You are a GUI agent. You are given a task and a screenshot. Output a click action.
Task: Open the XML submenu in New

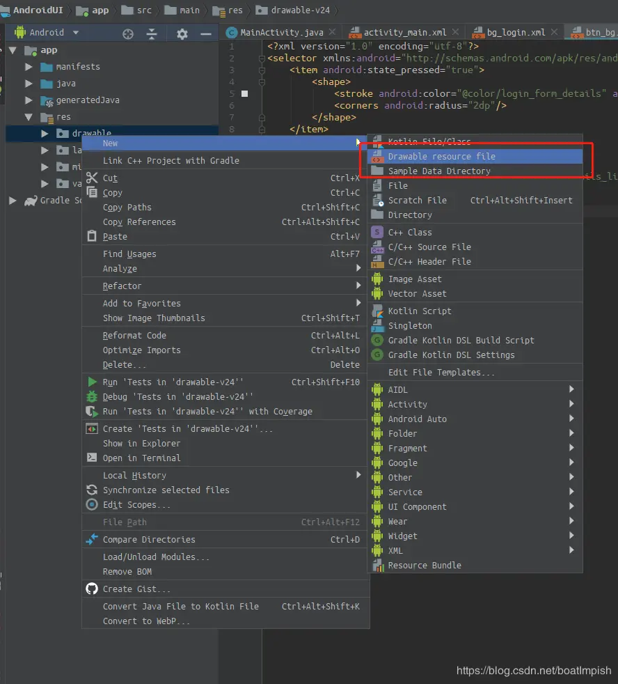coord(475,550)
